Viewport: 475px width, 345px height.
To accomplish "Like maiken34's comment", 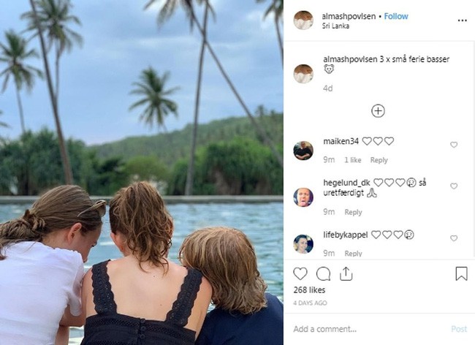I will [454, 145].
